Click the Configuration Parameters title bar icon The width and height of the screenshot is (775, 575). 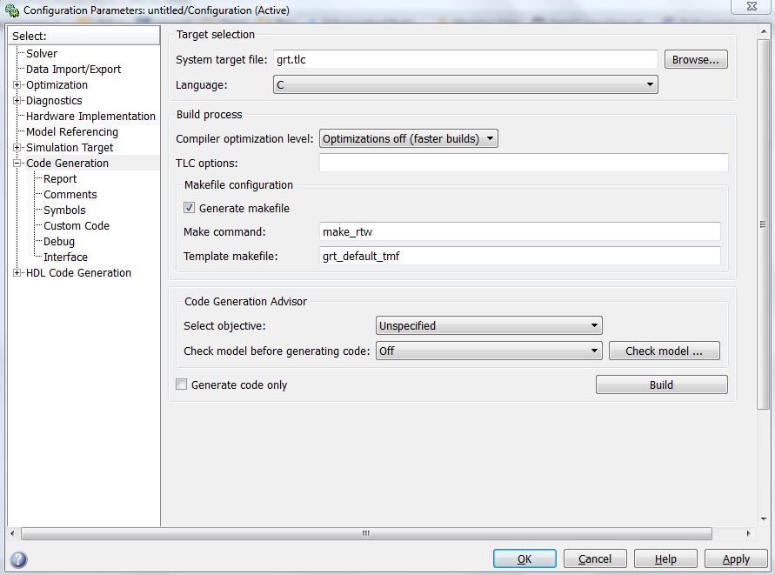click(11, 10)
